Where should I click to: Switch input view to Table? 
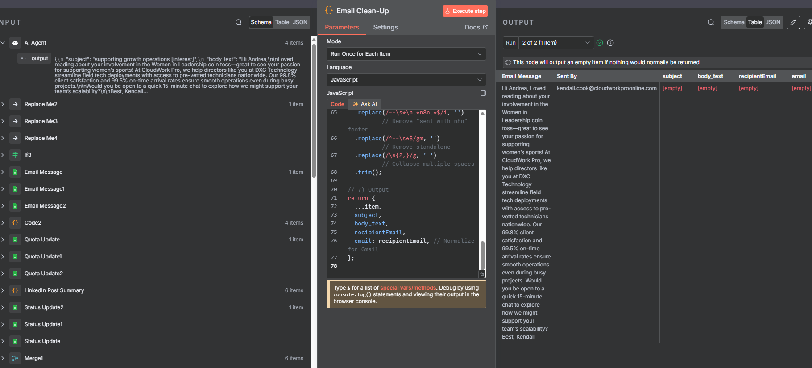tap(282, 22)
